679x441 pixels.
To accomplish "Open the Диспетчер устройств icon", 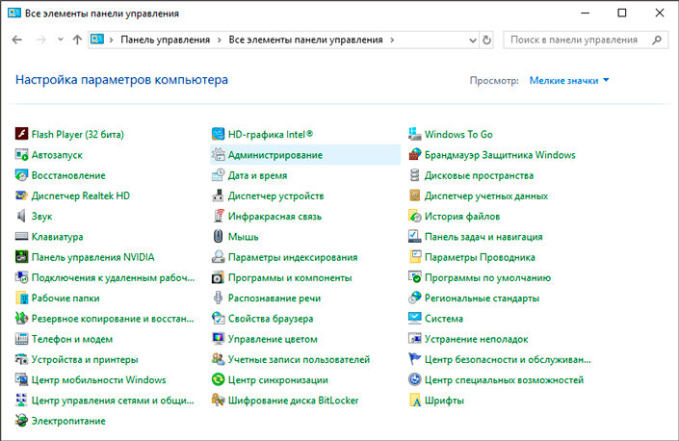I will coord(218,195).
